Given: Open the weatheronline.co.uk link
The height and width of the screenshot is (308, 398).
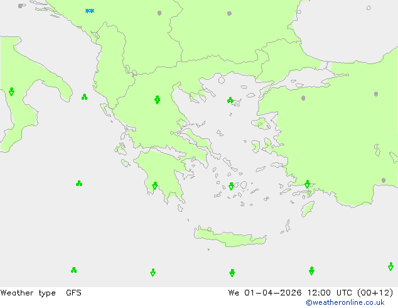Looking at the screenshot, I should point(345,302).
